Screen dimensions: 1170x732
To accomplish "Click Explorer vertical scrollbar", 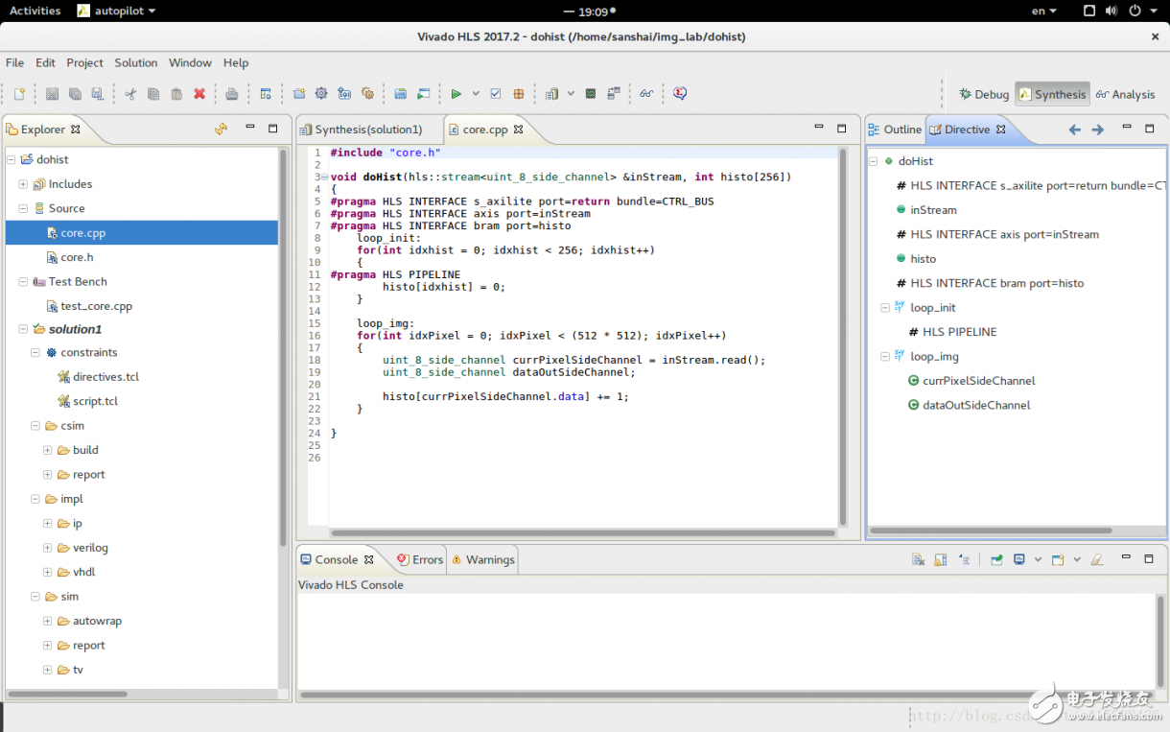I will (x=283, y=347).
